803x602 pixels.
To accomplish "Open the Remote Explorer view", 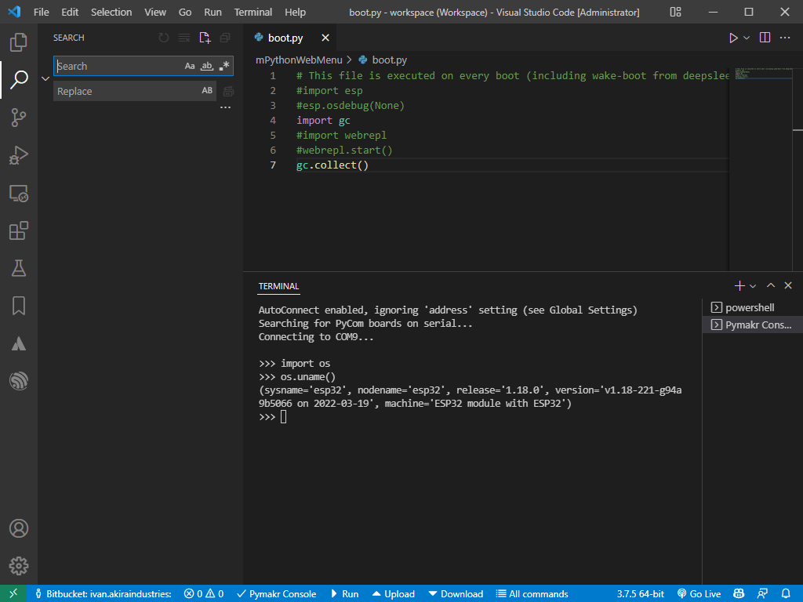I will [x=19, y=194].
